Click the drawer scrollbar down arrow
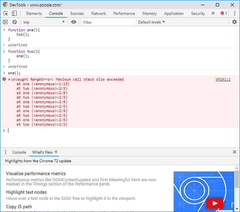This screenshot has height=212, width=240. (x=237, y=209)
